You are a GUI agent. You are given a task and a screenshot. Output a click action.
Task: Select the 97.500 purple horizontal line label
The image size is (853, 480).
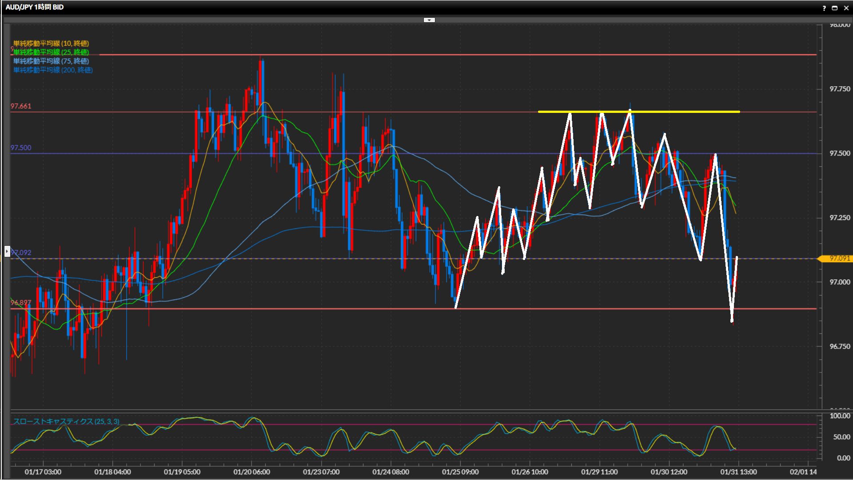(21, 148)
